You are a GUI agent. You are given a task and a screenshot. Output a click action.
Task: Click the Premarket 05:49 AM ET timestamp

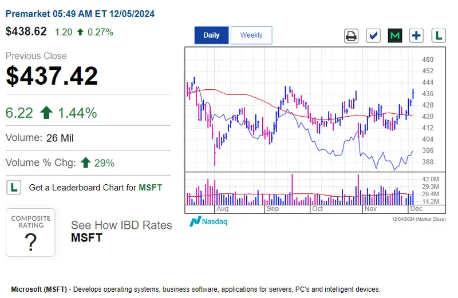point(80,14)
